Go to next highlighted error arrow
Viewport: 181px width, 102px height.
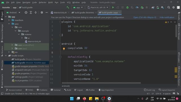click(x=175, y=22)
